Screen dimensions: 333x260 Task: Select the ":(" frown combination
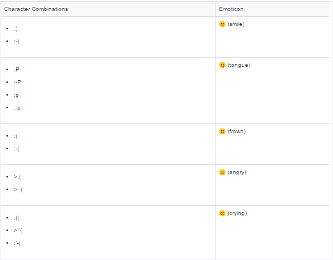(16, 136)
